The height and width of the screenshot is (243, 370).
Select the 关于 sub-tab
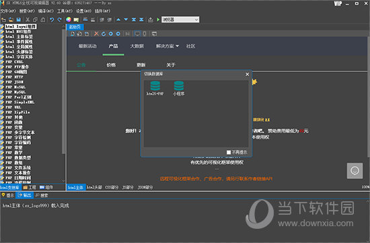tap(171, 65)
